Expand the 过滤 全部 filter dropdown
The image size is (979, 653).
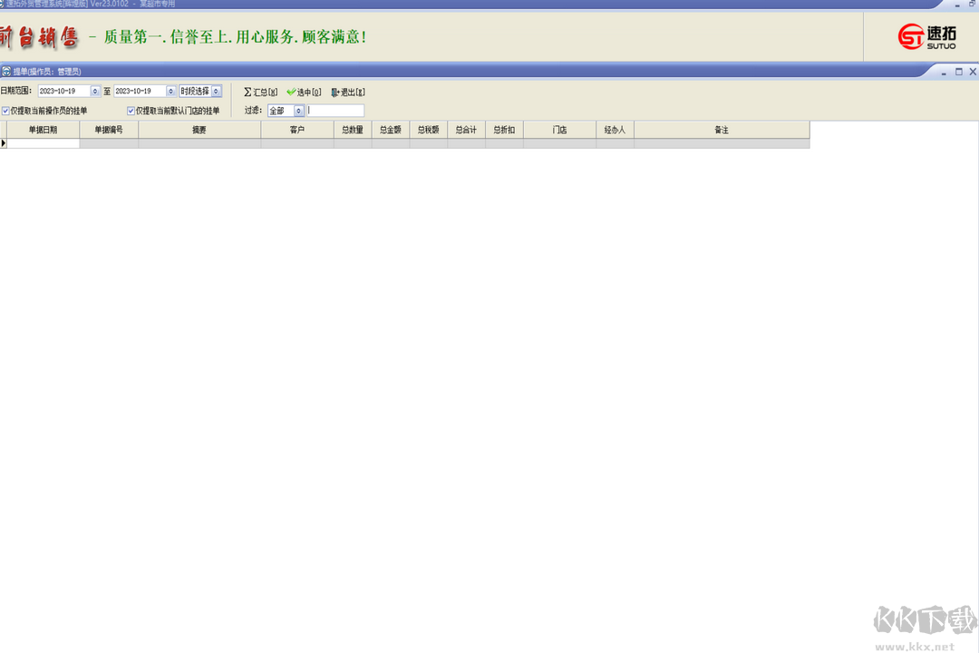click(298, 111)
